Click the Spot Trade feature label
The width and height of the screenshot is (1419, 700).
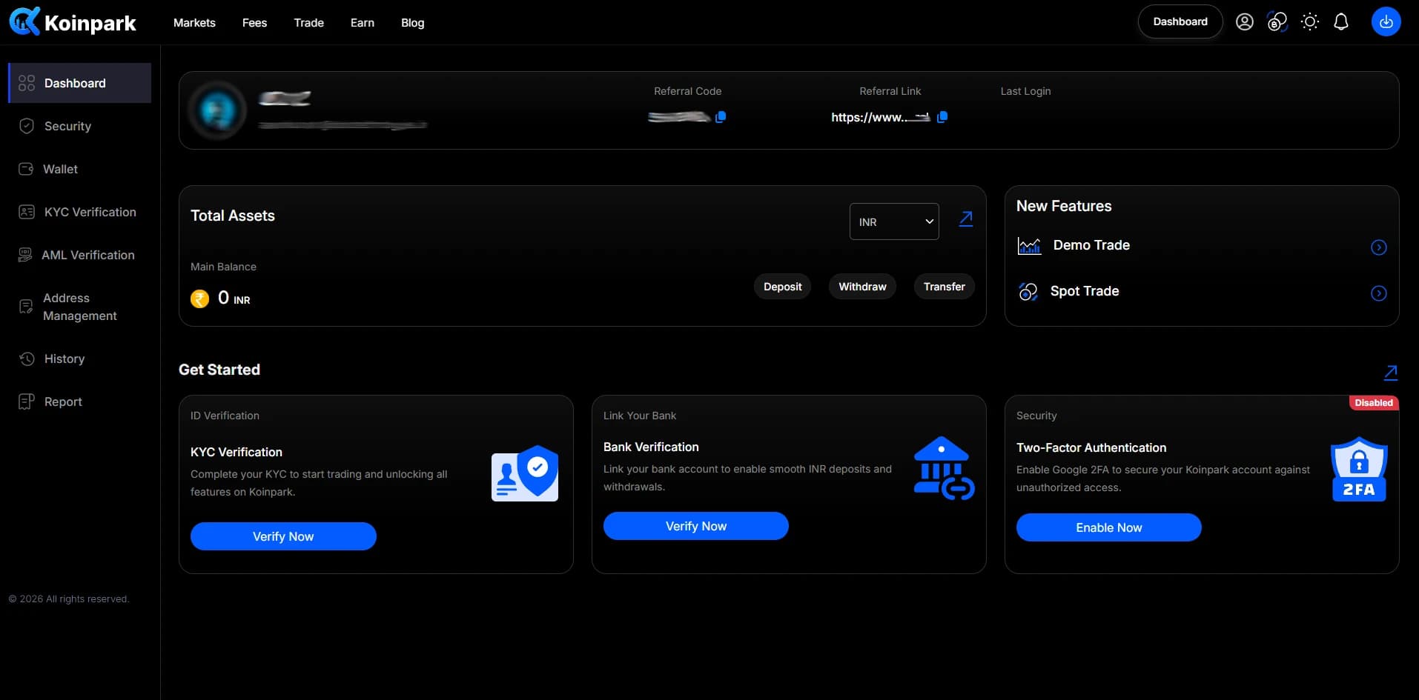(x=1085, y=291)
